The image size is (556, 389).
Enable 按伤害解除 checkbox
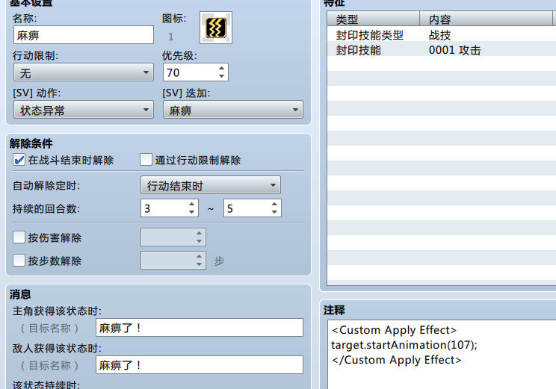(x=19, y=237)
